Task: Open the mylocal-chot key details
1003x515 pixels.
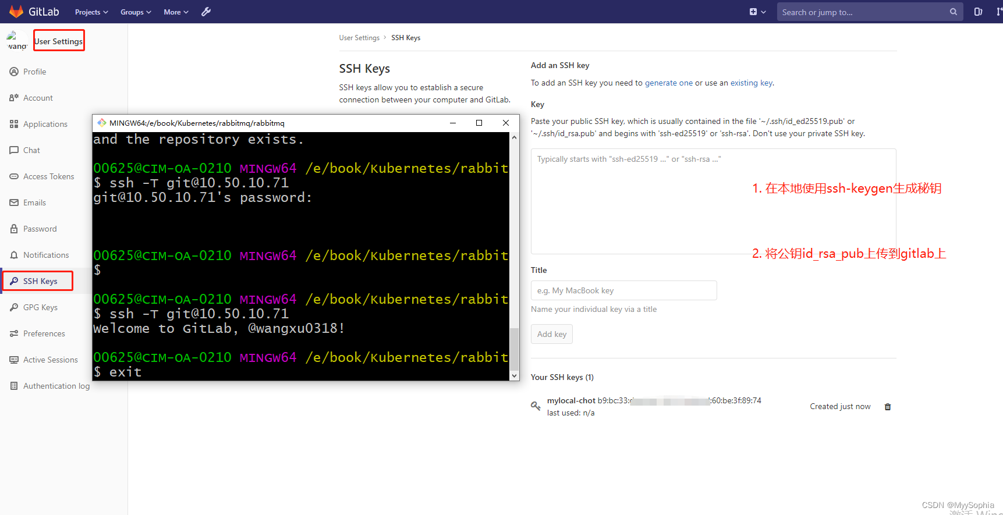Action: pyautogui.click(x=571, y=400)
